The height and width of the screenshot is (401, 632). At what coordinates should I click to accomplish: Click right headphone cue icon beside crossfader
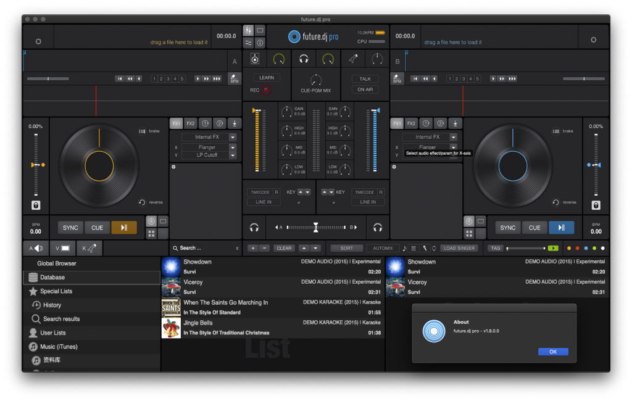click(377, 228)
